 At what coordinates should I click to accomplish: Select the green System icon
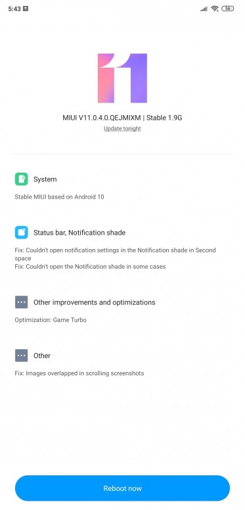pos(22,179)
